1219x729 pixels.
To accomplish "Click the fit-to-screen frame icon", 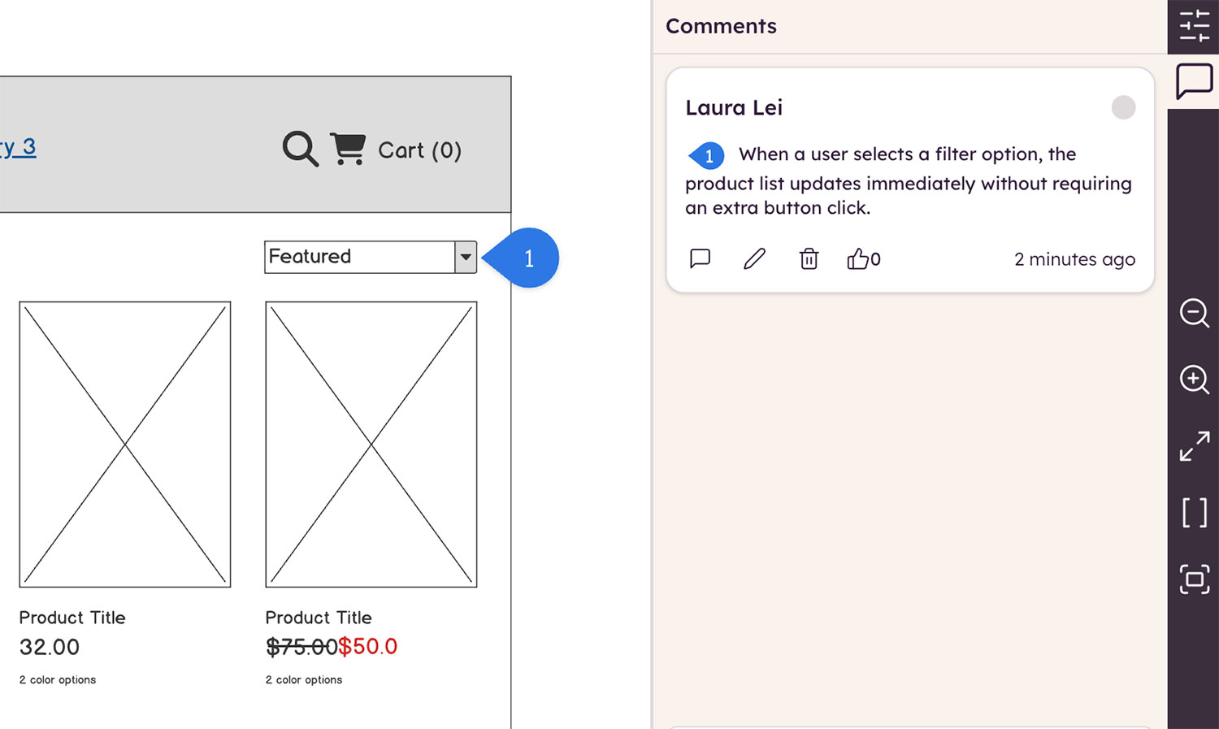I will click(1194, 579).
